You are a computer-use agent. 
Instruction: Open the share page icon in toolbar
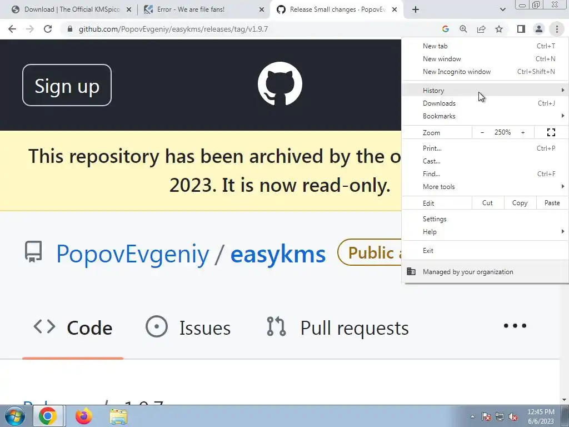click(x=481, y=29)
